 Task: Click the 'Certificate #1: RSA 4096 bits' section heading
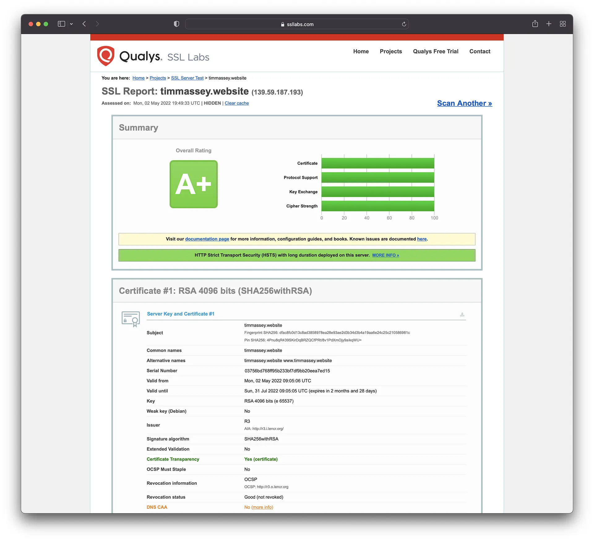pyautogui.click(x=215, y=291)
